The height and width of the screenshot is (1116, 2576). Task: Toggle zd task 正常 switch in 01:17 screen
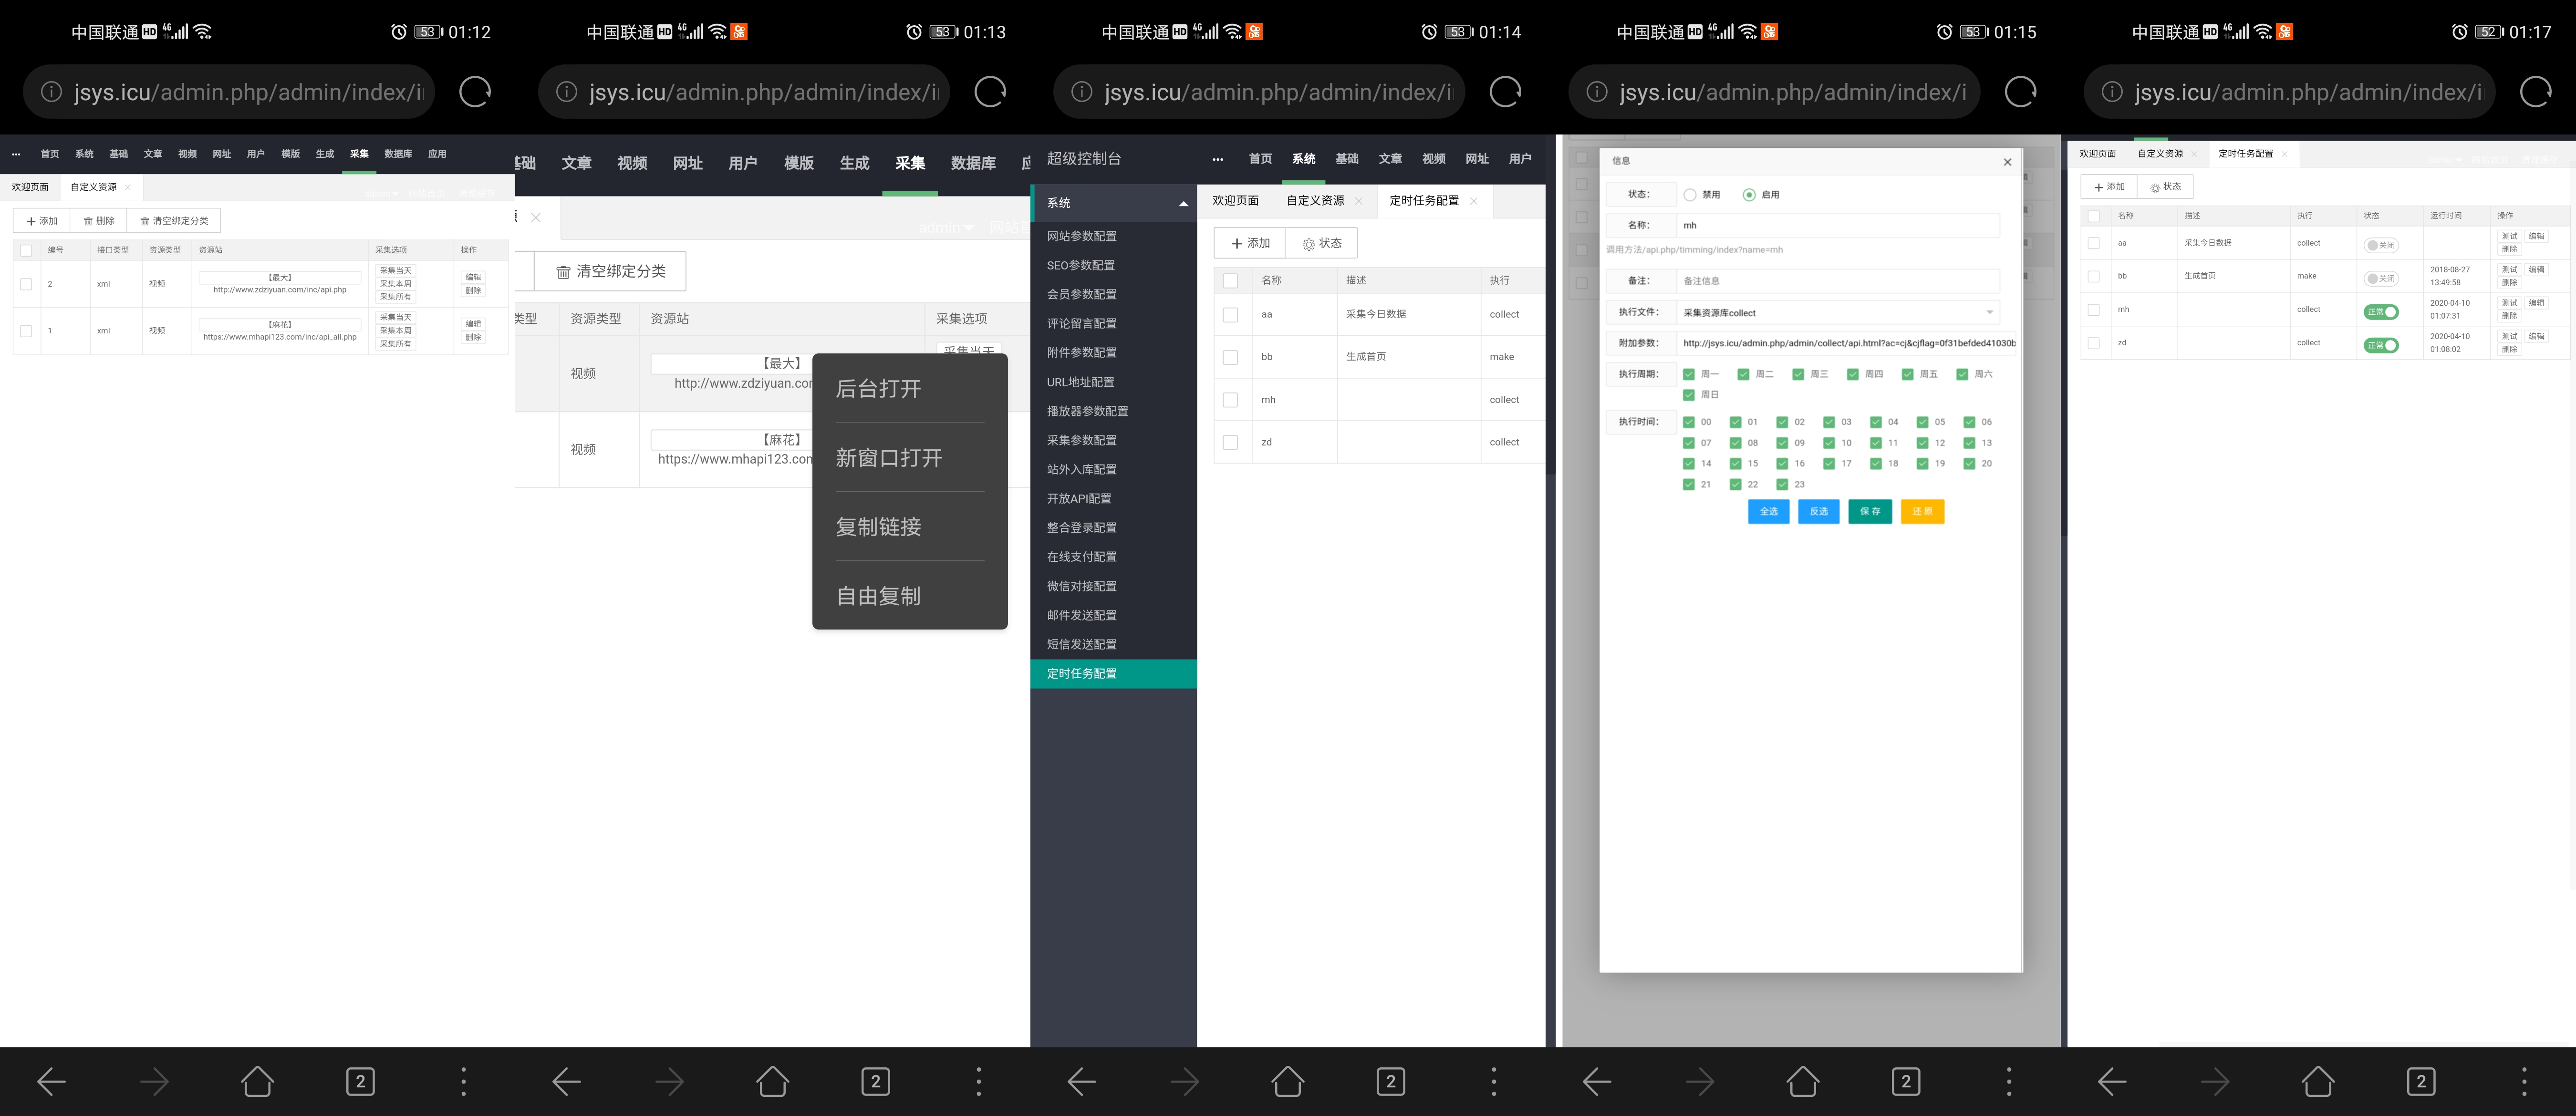pyautogui.click(x=2381, y=345)
